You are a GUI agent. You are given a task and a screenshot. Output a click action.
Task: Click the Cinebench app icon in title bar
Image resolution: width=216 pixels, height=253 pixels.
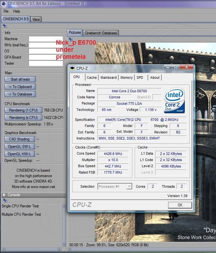pyautogui.click(x=3, y=4)
